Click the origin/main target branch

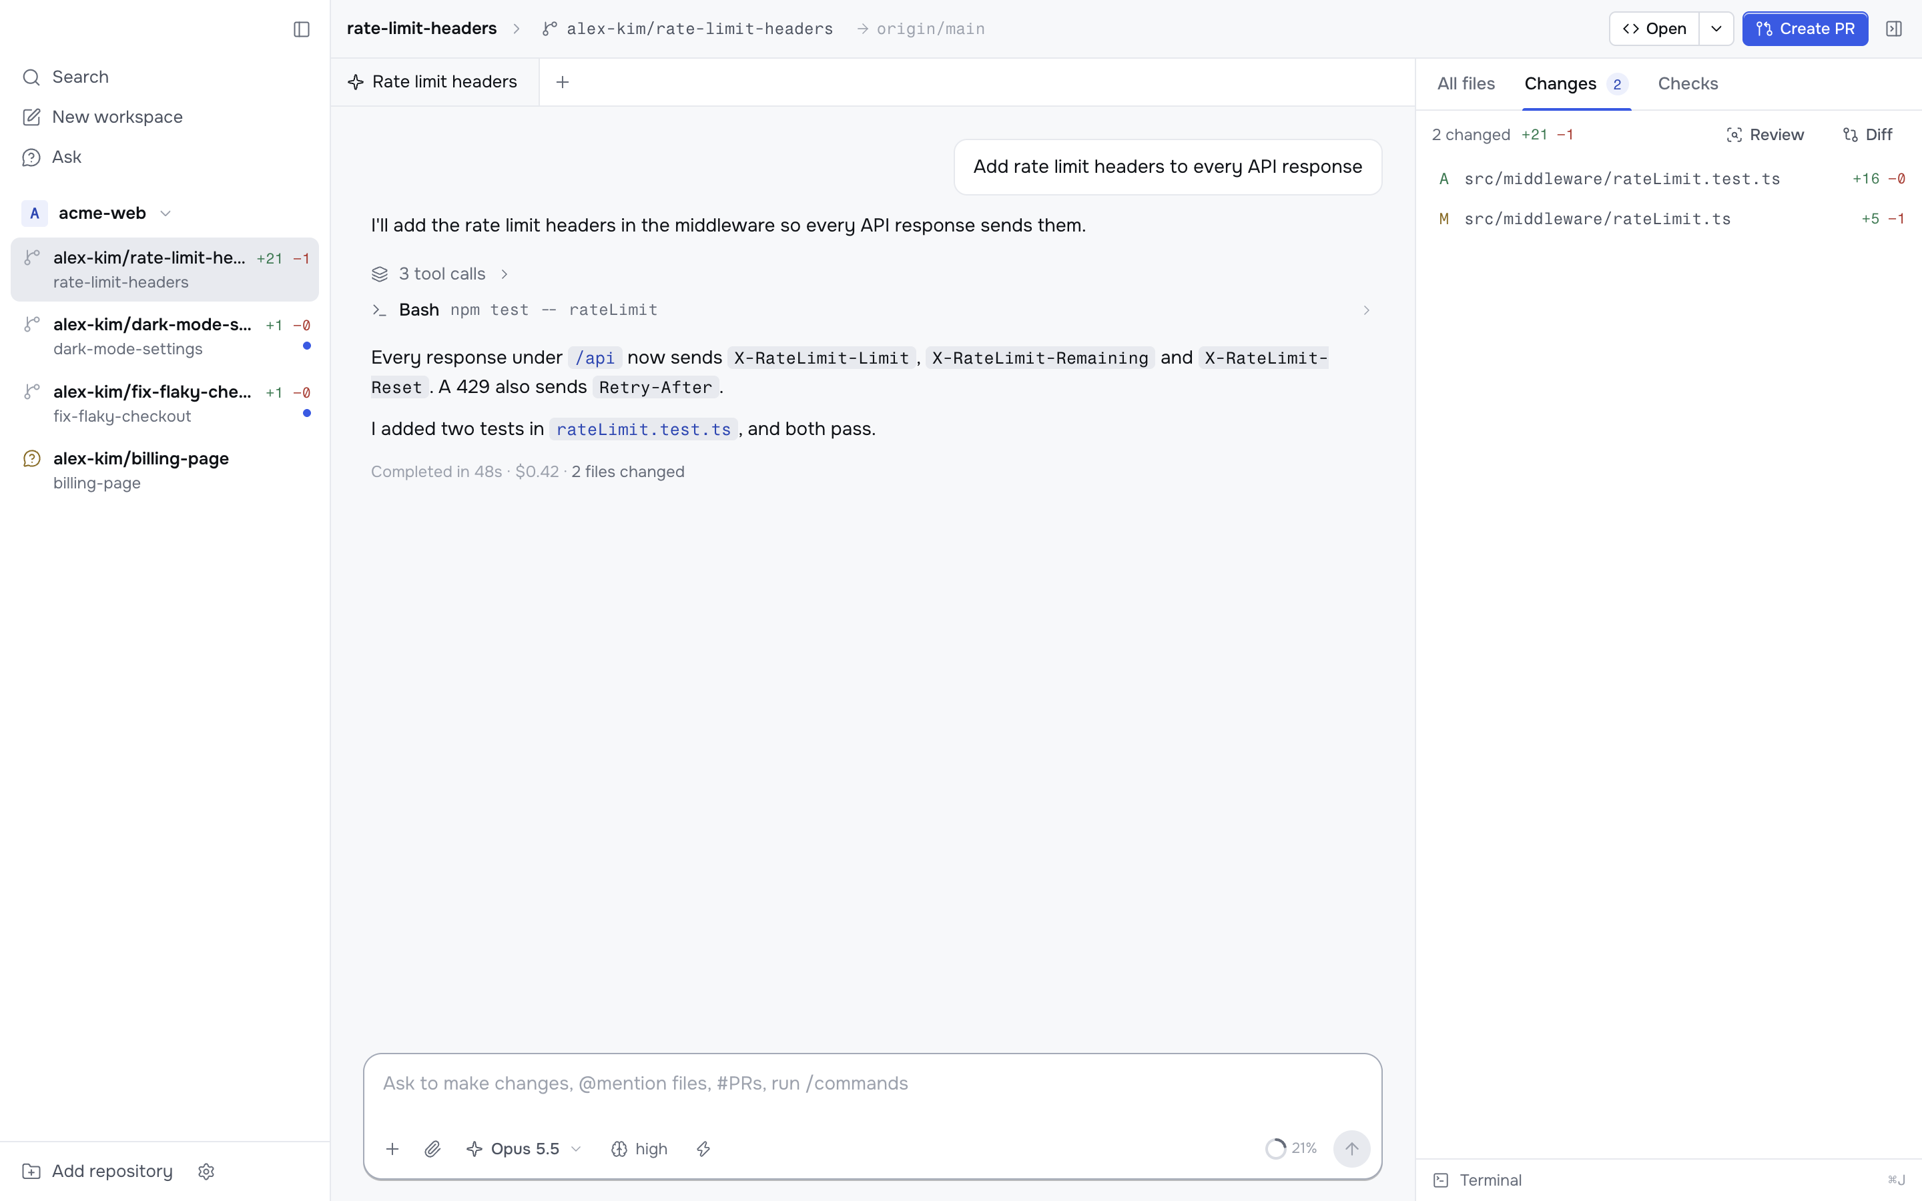click(x=930, y=29)
